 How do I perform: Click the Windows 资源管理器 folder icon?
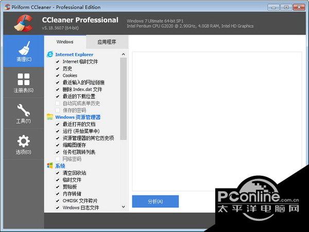click(50, 117)
